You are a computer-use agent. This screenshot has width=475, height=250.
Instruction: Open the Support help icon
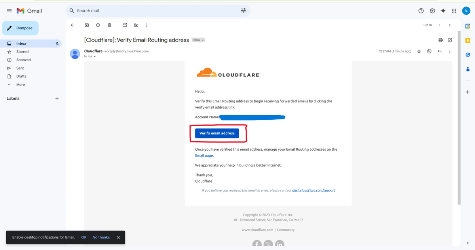click(421, 11)
